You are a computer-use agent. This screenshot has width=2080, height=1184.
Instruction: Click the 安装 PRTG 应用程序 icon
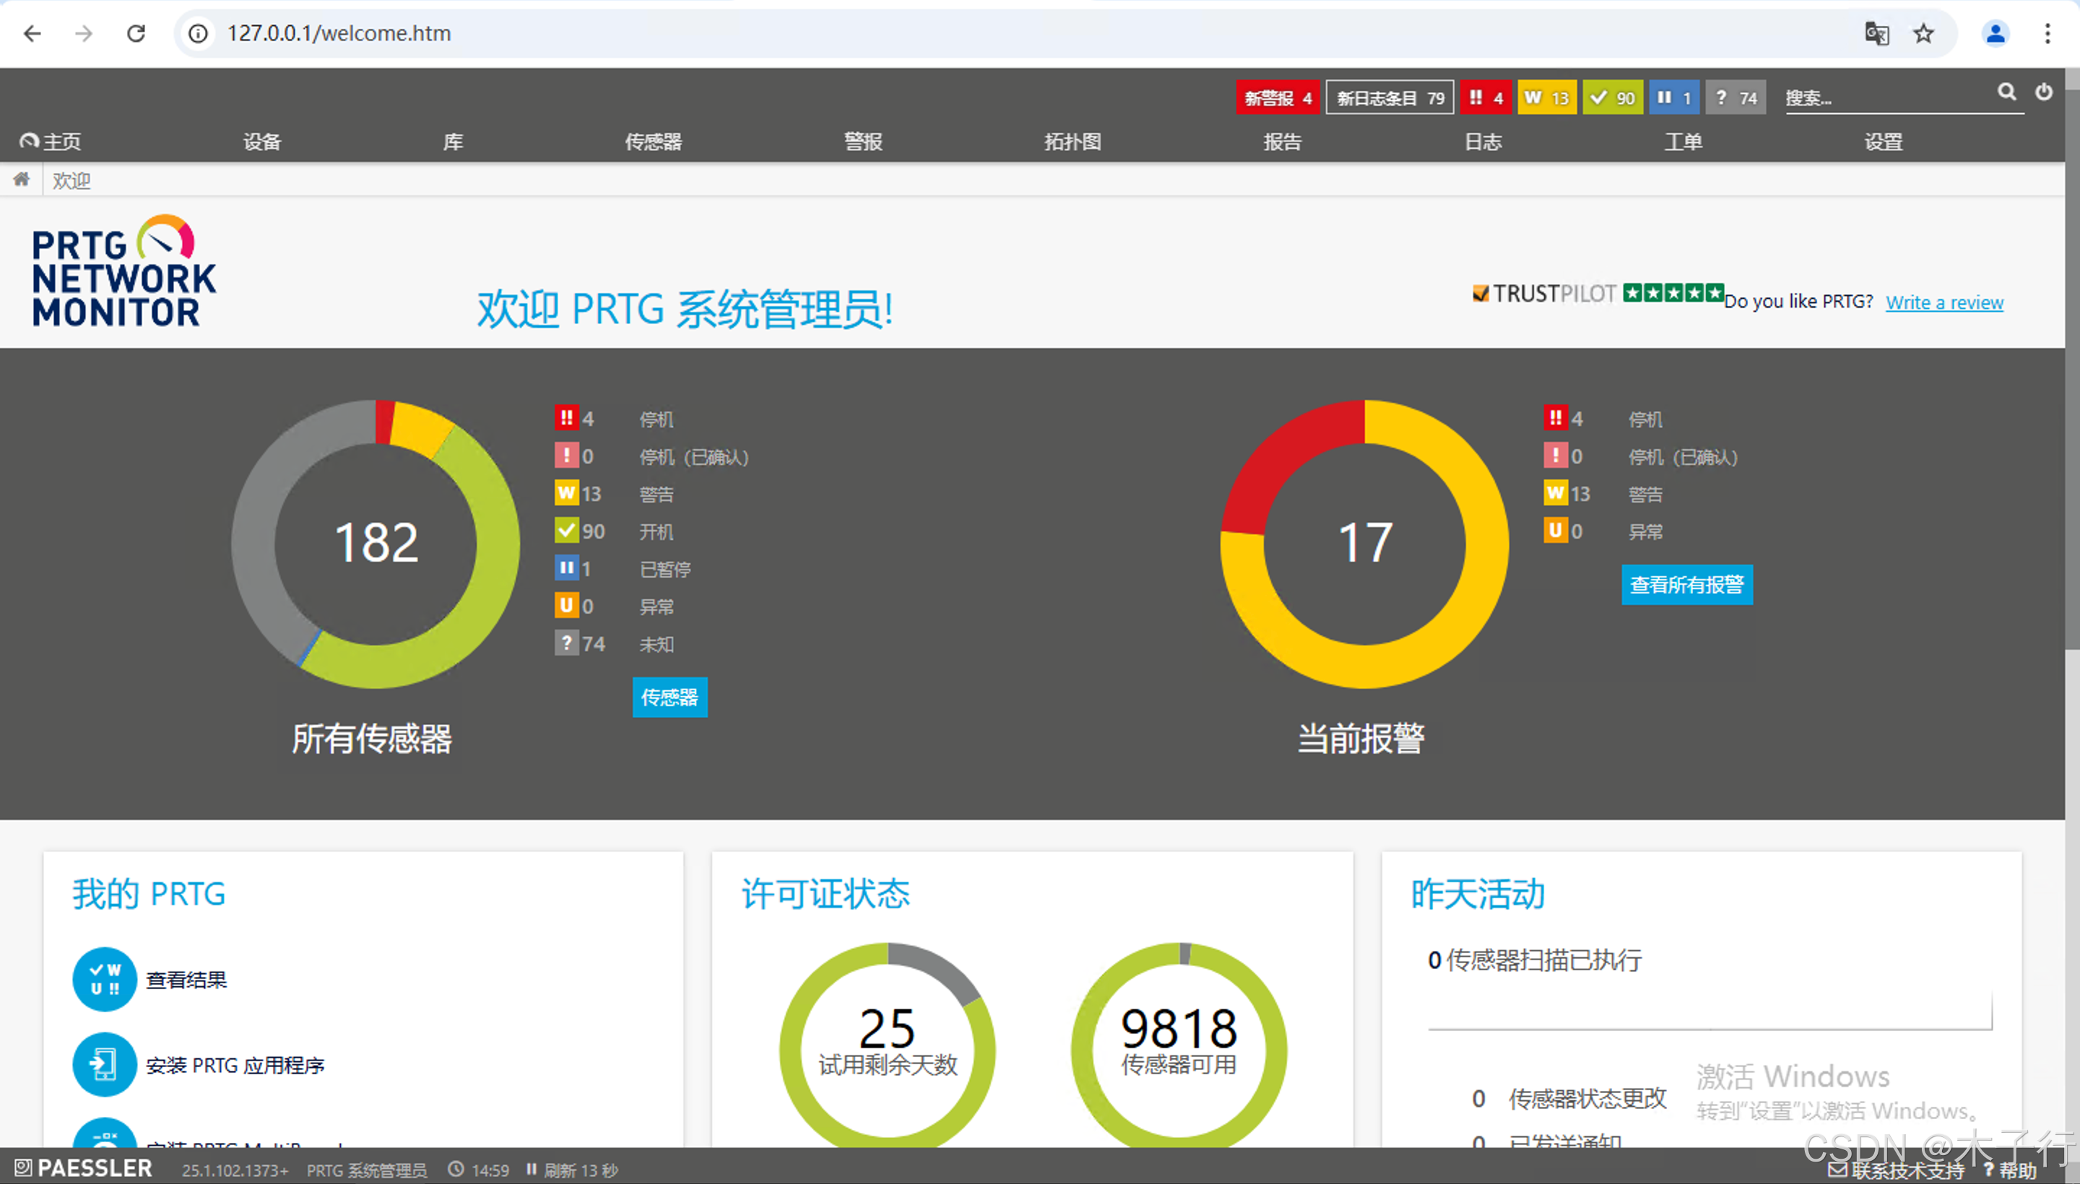point(104,1063)
